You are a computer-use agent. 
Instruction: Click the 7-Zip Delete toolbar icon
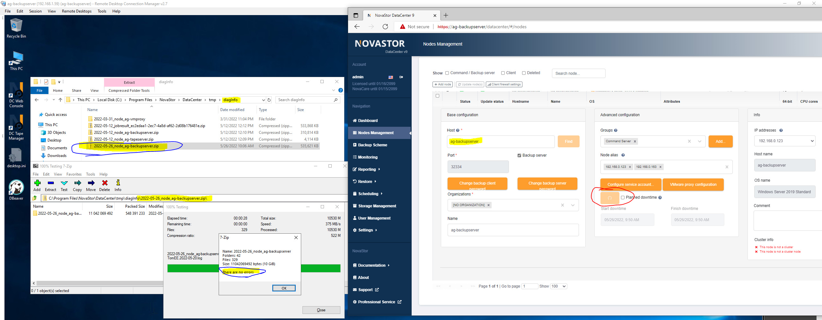click(105, 186)
